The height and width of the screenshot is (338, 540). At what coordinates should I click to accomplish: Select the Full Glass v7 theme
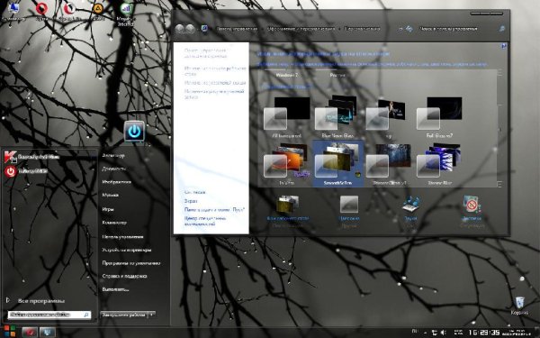click(x=439, y=117)
